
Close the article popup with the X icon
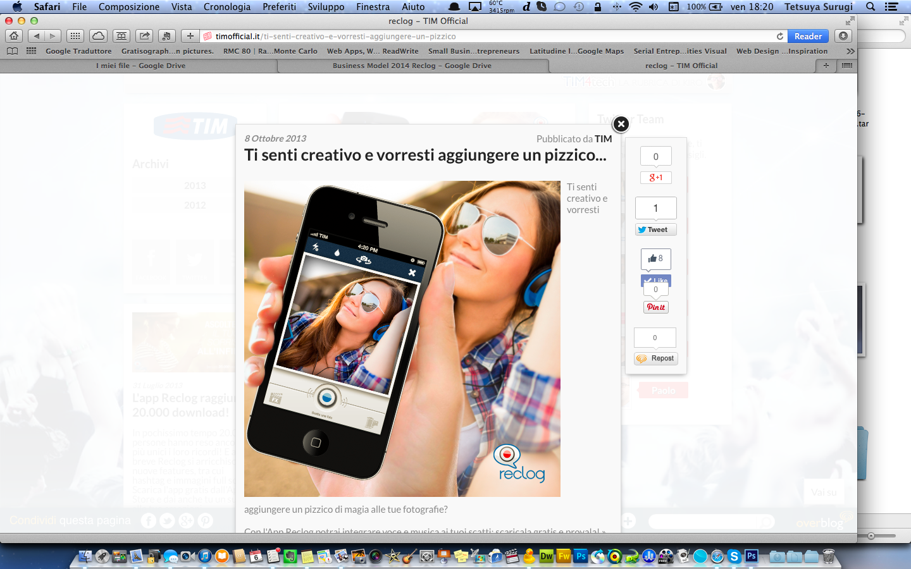(x=621, y=124)
